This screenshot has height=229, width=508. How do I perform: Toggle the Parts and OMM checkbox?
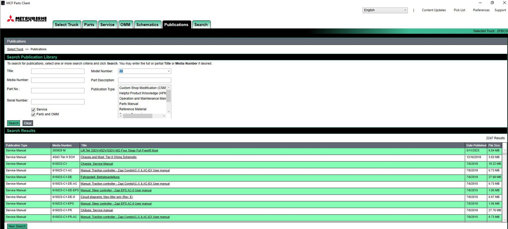(33, 114)
